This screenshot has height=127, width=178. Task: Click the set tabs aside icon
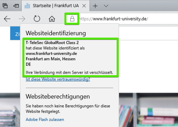pos(16,6)
